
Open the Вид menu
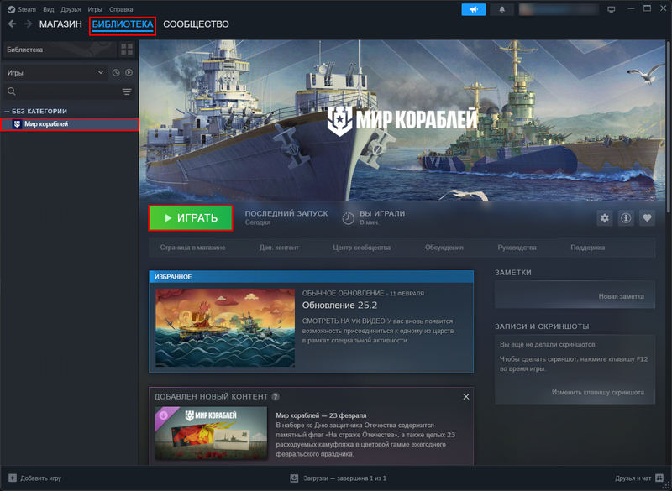[50, 9]
